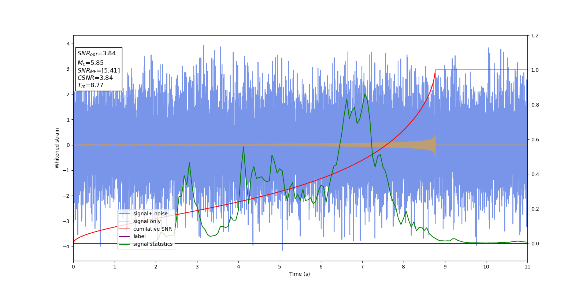Screen dimensions: 586x293
Task: Click the green line swatch for signal statistics
Action: tap(125, 244)
